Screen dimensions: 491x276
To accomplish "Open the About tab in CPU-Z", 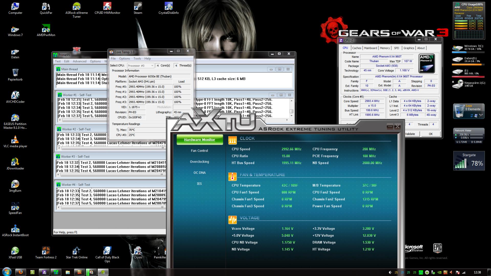I will (x=421, y=48).
